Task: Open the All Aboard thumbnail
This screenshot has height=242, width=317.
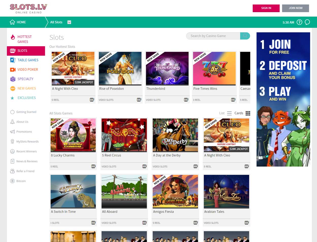Action: 124,191
